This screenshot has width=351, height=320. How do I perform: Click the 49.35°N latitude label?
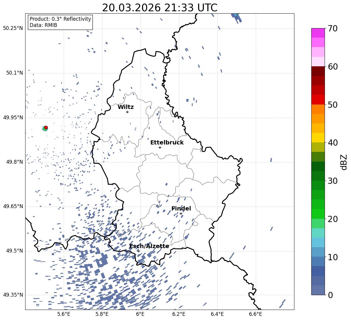(13, 295)
